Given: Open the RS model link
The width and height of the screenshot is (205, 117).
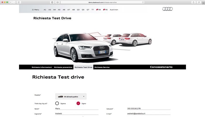Looking at the screenshot, I should point(105,10).
